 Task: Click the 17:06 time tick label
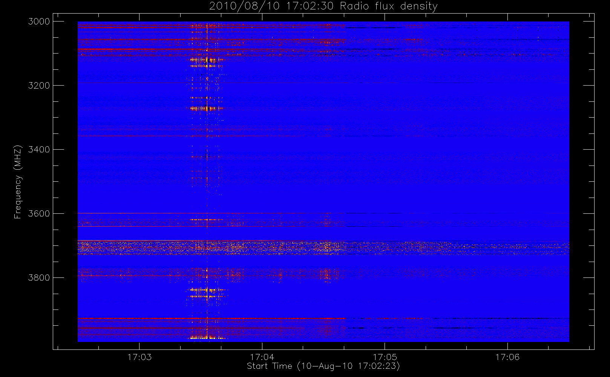point(507,357)
